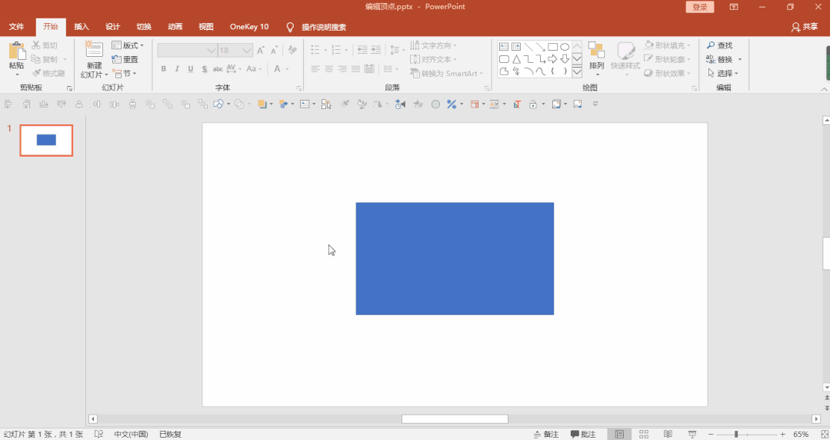Click the spell check status bar icon
The width and height of the screenshot is (830, 440).
[x=98, y=434]
